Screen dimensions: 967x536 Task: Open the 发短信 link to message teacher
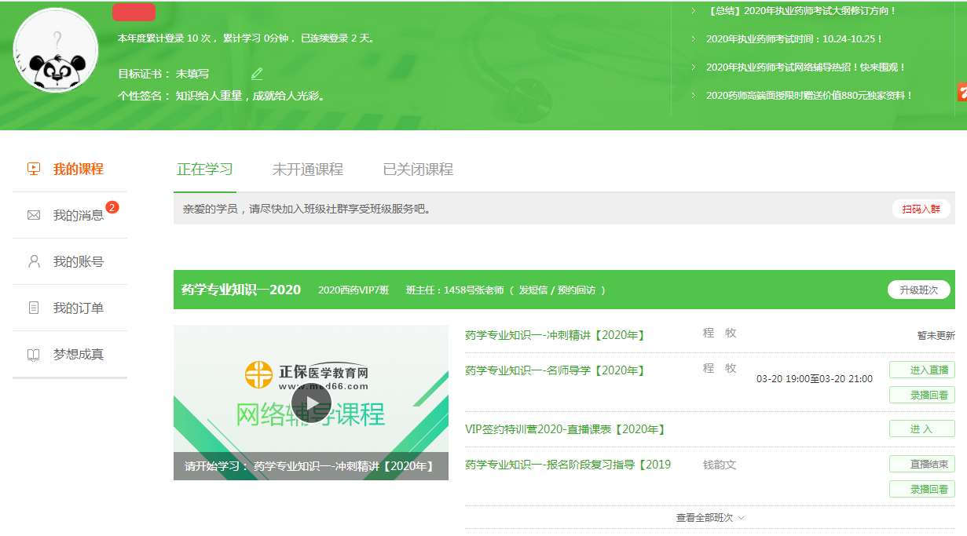click(x=534, y=290)
